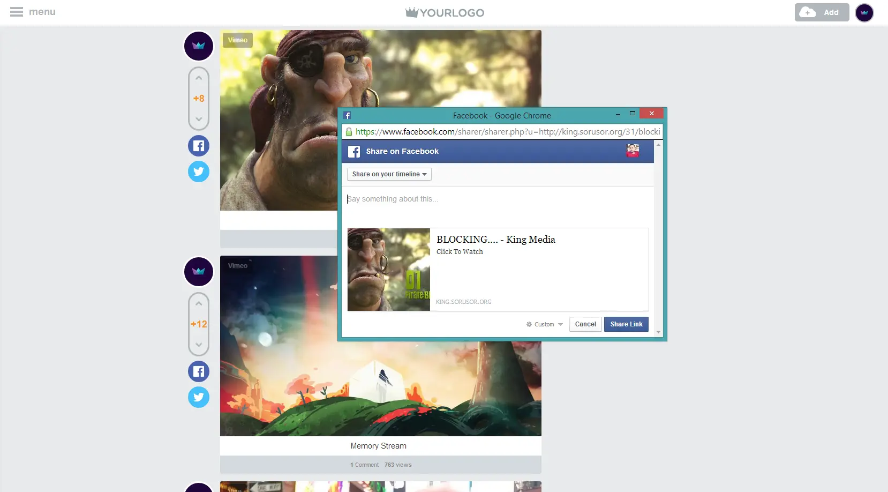Tweet the +8 post via Twitter icon

tap(199, 172)
